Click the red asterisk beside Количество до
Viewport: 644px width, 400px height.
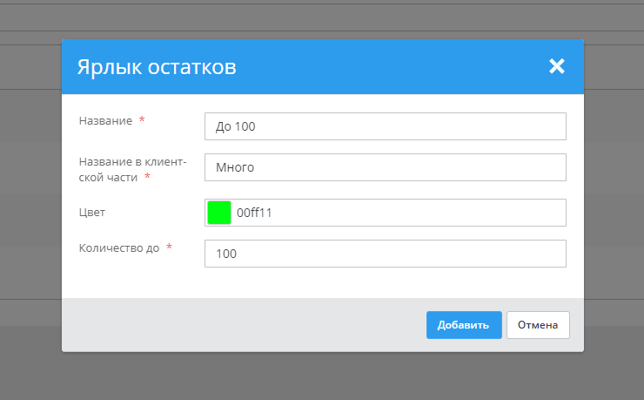169,247
